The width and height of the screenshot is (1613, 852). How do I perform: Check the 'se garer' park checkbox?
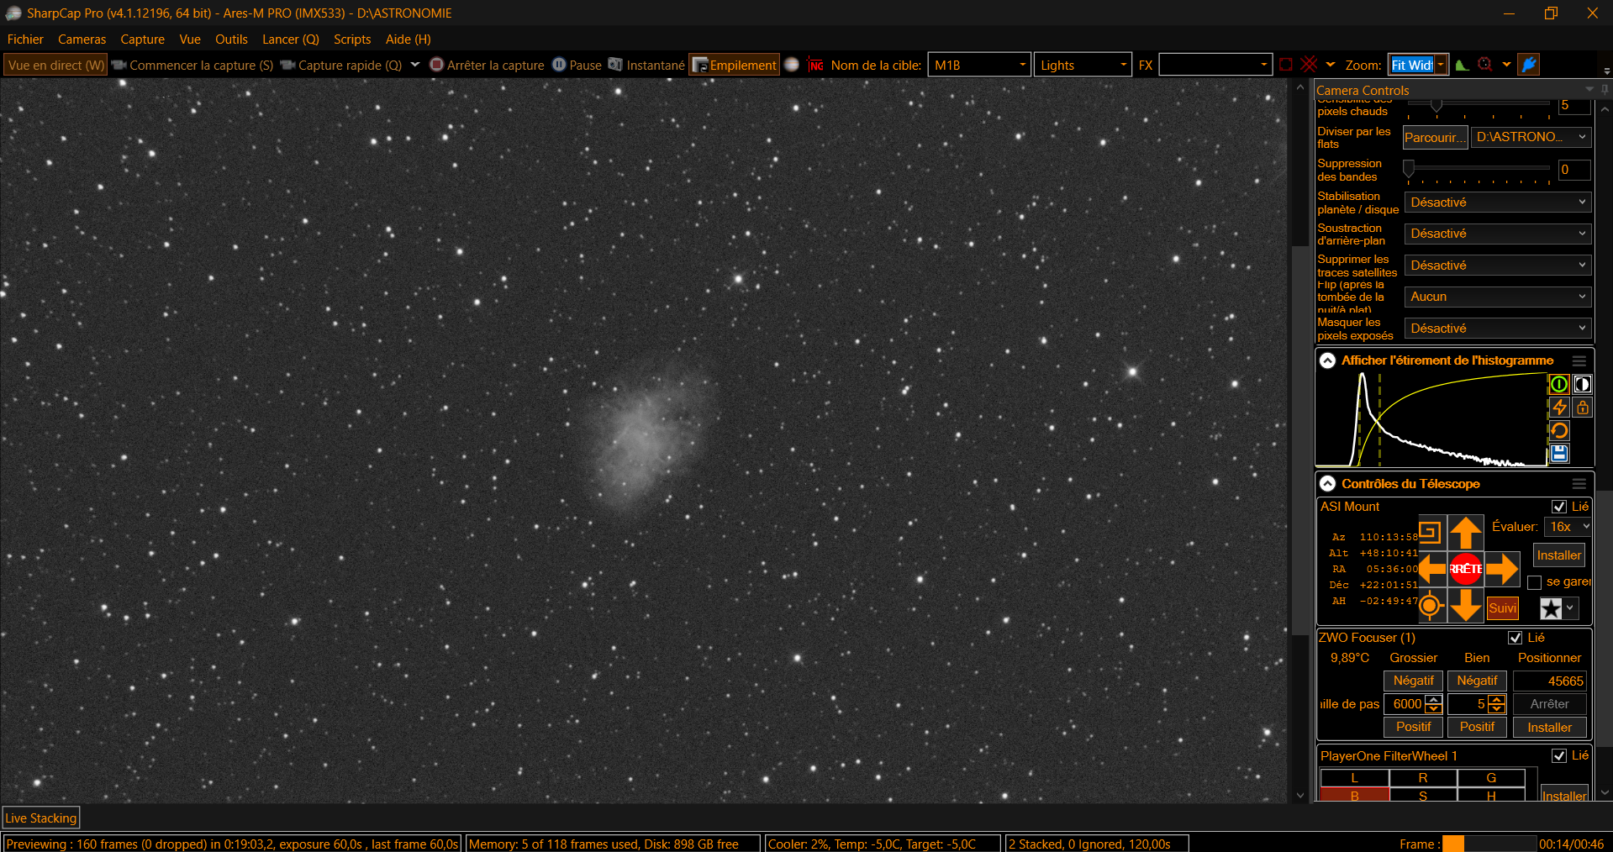(1535, 582)
